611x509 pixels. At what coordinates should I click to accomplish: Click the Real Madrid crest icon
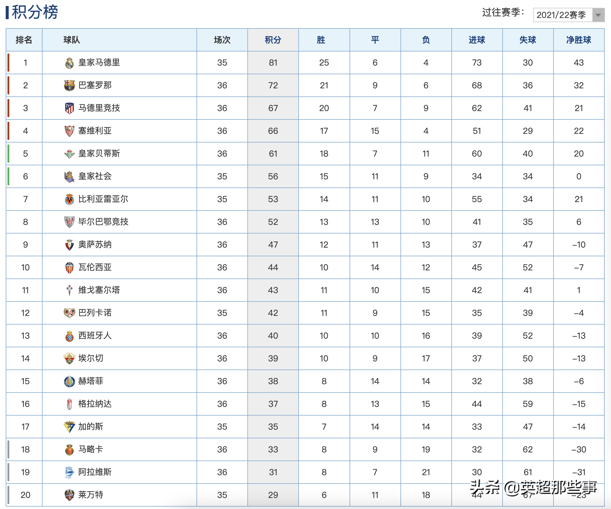click(69, 63)
